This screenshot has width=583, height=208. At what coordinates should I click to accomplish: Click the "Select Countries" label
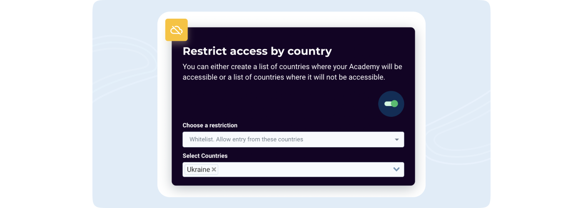tap(205, 156)
